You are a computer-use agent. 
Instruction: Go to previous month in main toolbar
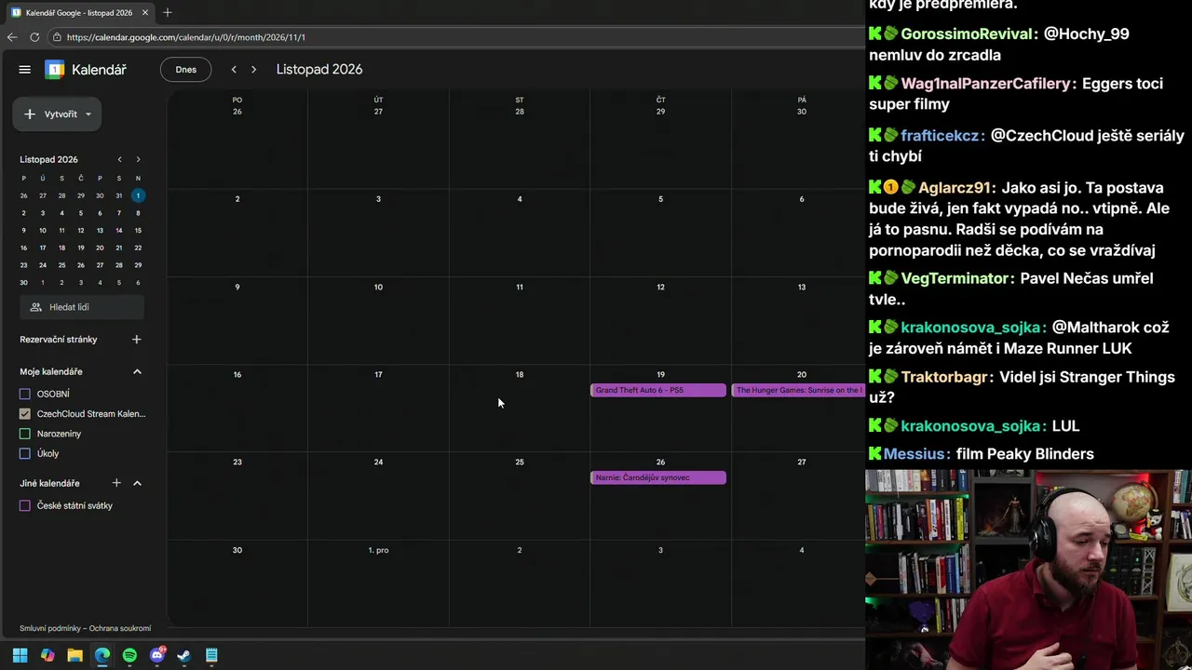(x=234, y=70)
